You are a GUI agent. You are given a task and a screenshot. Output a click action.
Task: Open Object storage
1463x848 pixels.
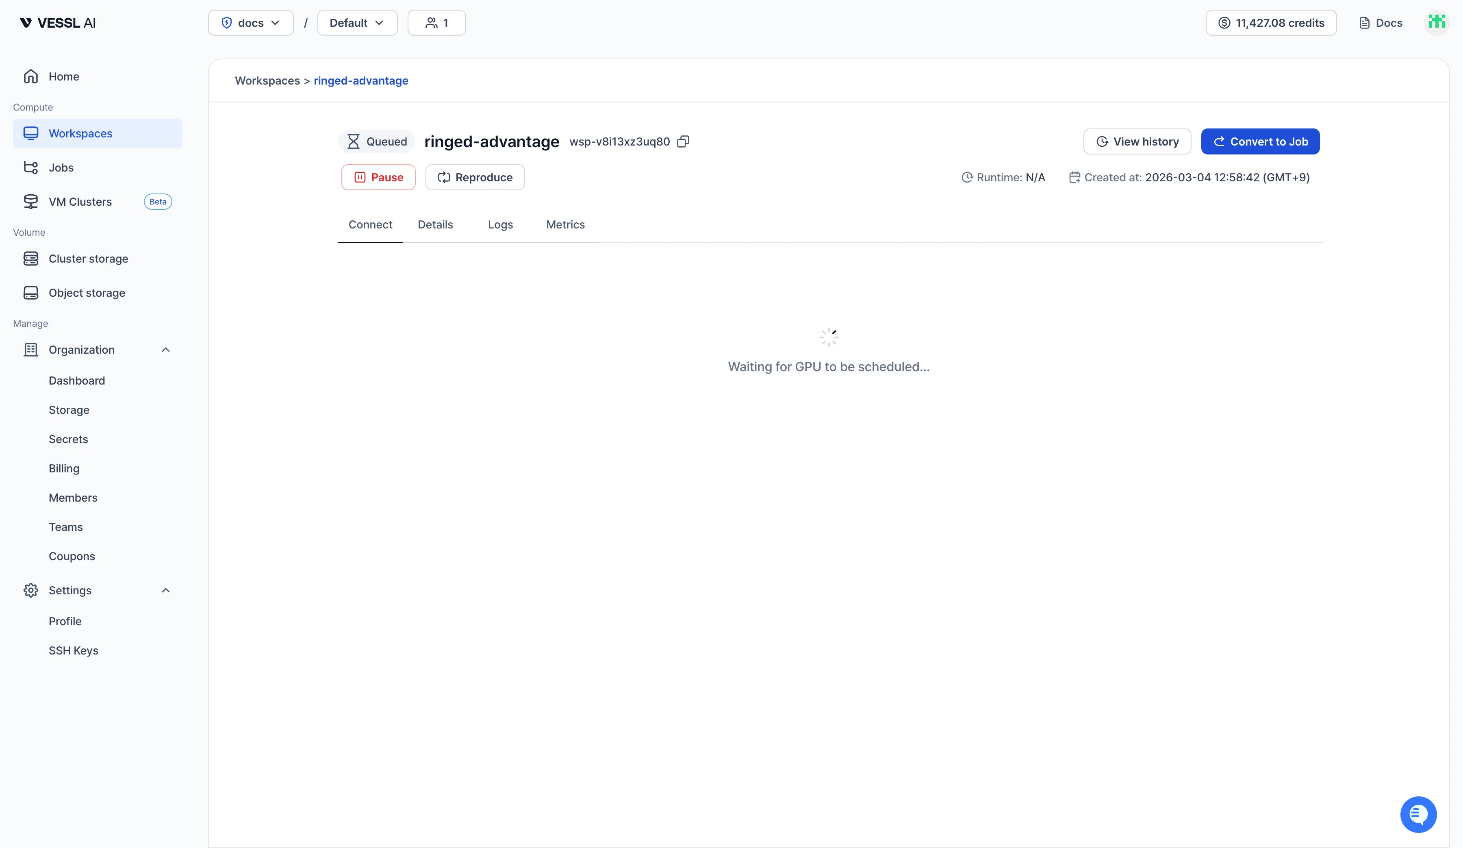point(97,293)
